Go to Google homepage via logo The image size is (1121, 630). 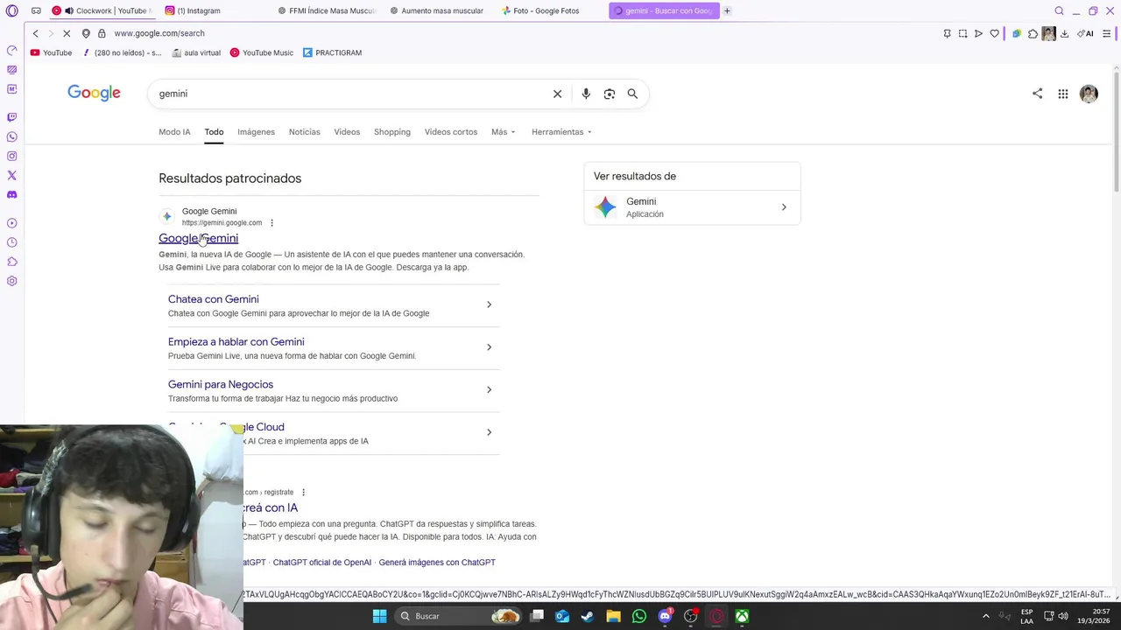(94, 93)
